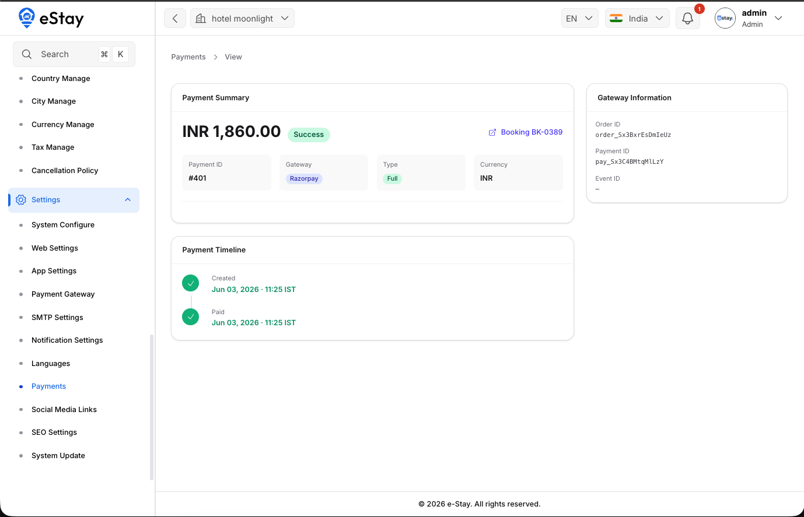Go to Notification Settings

pyautogui.click(x=67, y=340)
